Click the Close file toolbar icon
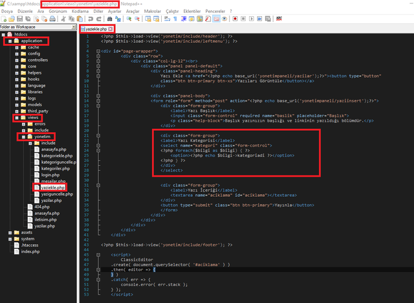 [x=36, y=19]
